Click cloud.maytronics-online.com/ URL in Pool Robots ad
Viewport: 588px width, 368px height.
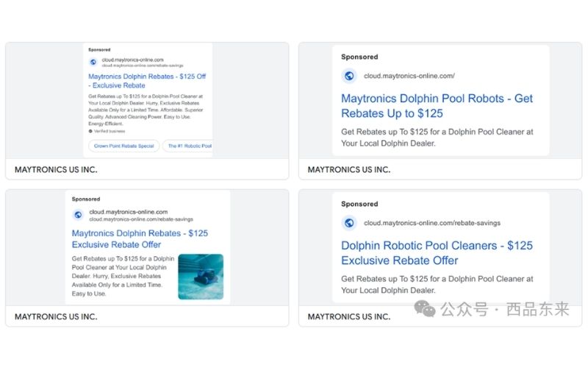tap(409, 76)
